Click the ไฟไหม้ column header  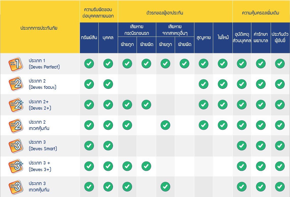click(223, 38)
